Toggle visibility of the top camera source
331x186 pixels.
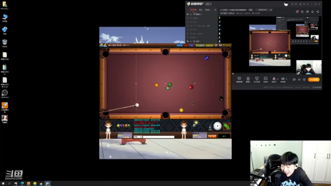(188, 14)
